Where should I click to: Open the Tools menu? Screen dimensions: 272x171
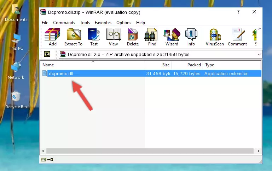(x=85, y=23)
